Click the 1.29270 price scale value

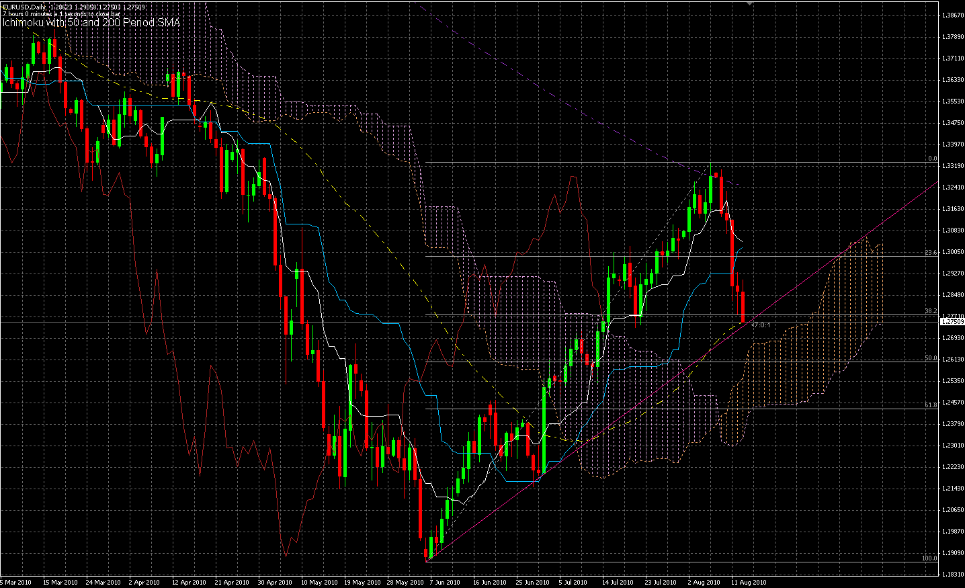click(x=954, y=274)
